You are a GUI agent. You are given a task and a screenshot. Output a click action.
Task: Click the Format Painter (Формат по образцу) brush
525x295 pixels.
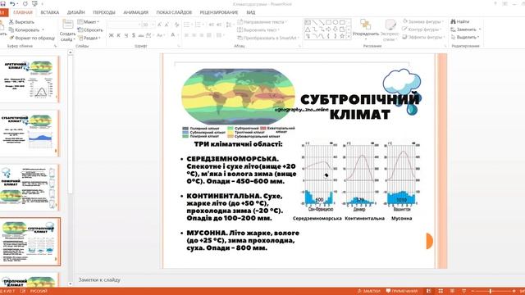11,38
